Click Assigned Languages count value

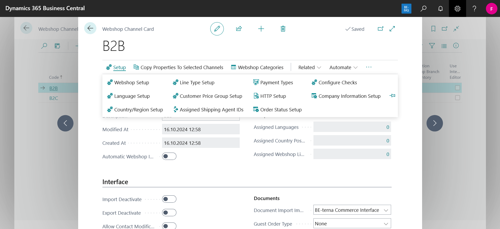(388, 127)
